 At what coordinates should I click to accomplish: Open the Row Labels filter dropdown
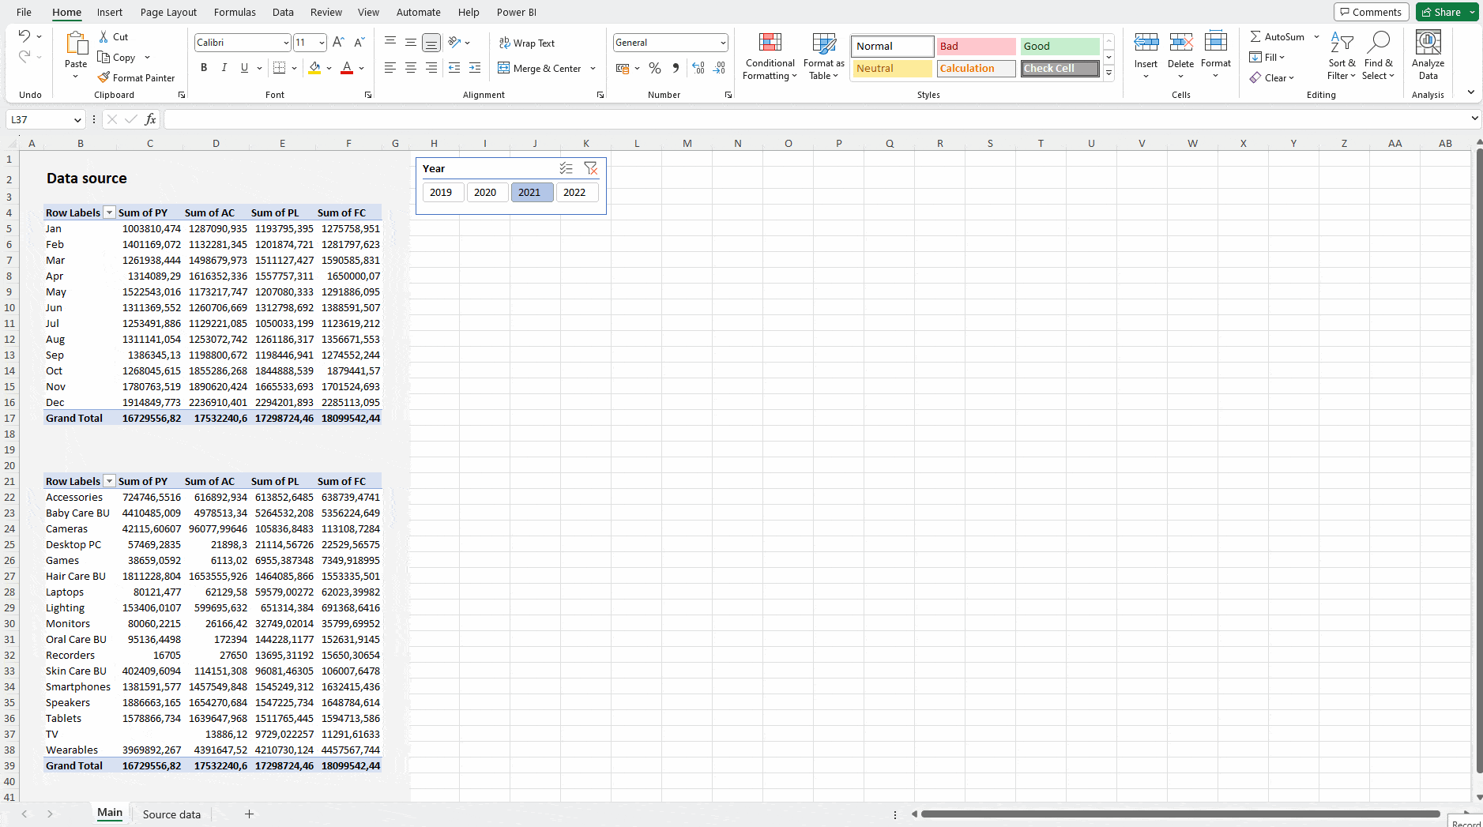click(109, 212)
